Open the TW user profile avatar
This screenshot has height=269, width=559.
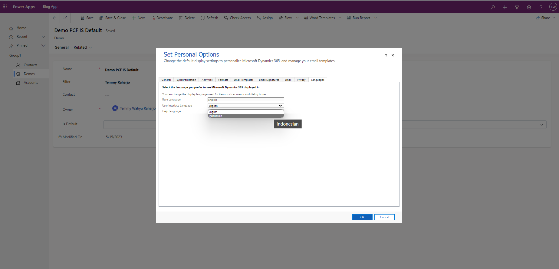pyautogui.click(x=553, y=7)
